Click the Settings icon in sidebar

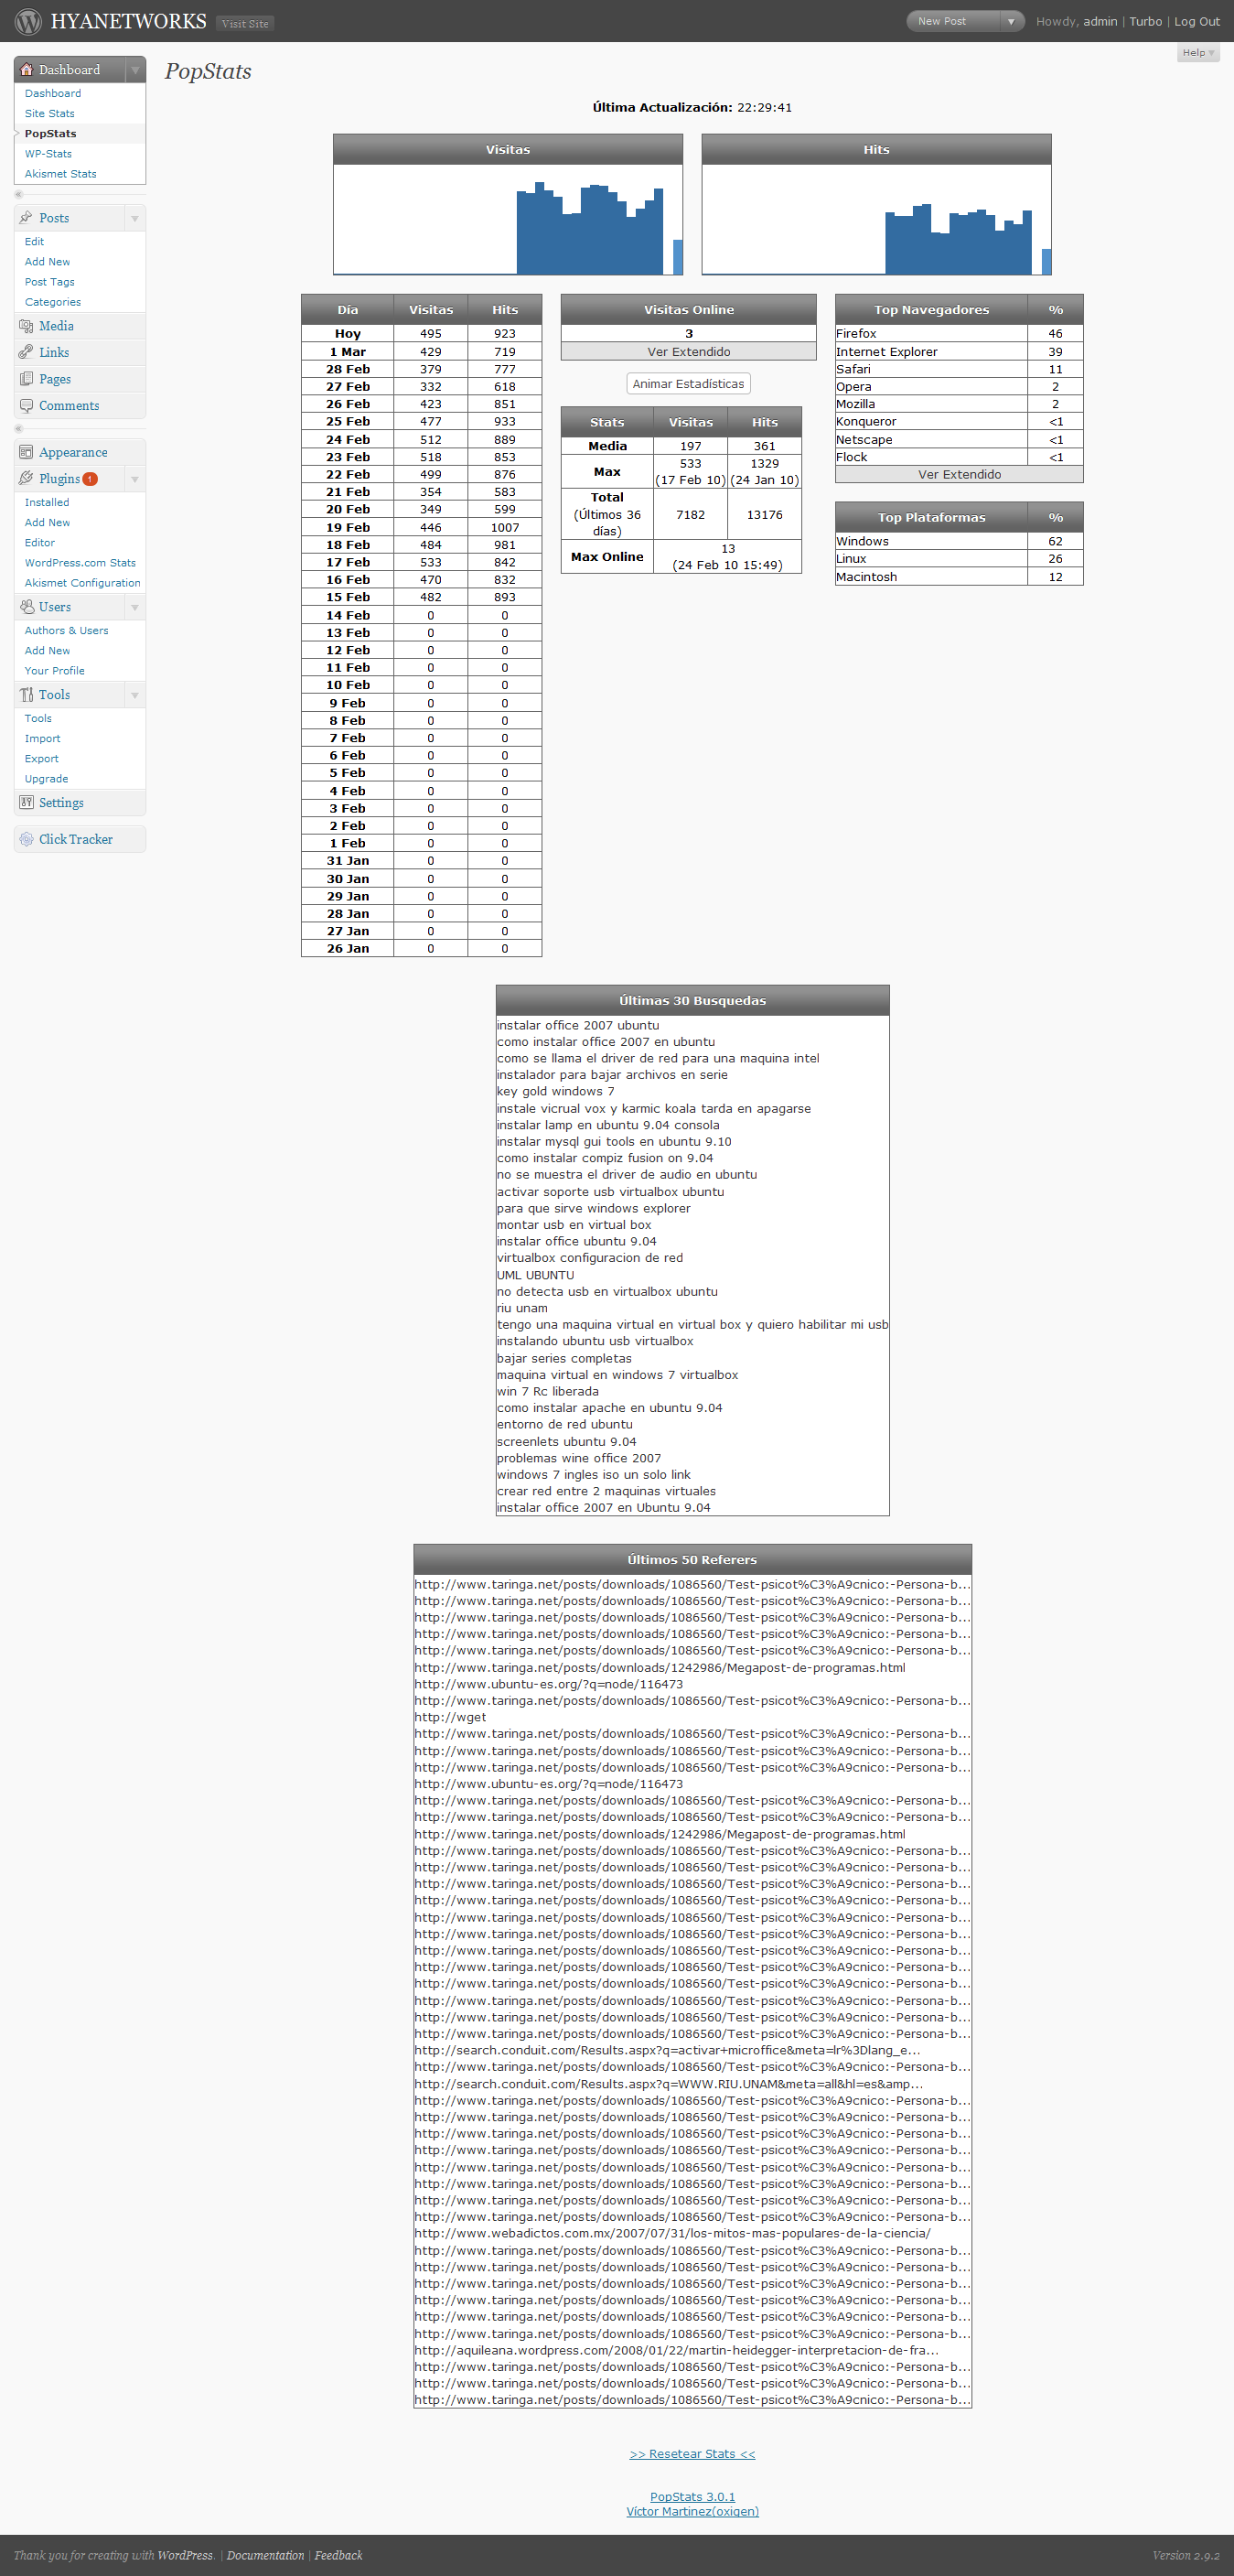27,803
